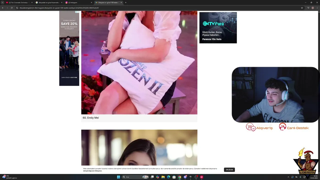Open the media control button in toolbar
The image size is (320, 180).
click(x=308, y=8)
